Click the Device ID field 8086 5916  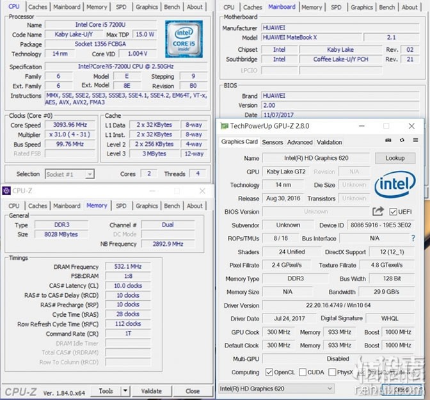pos(381,225)
